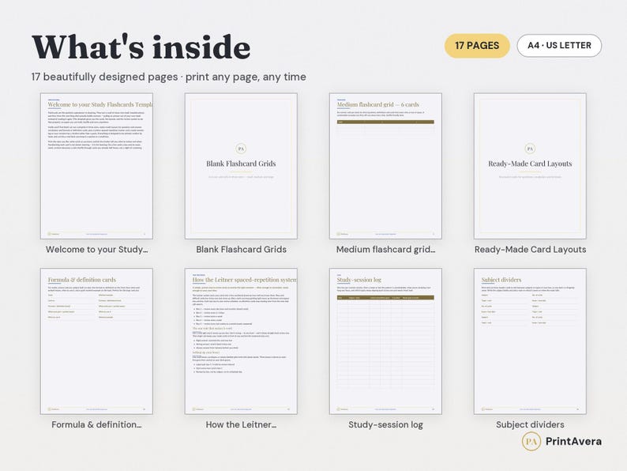
Task: Click the PA logo on Blank Flashcard Grids page
Action: [x=241, y=149]
